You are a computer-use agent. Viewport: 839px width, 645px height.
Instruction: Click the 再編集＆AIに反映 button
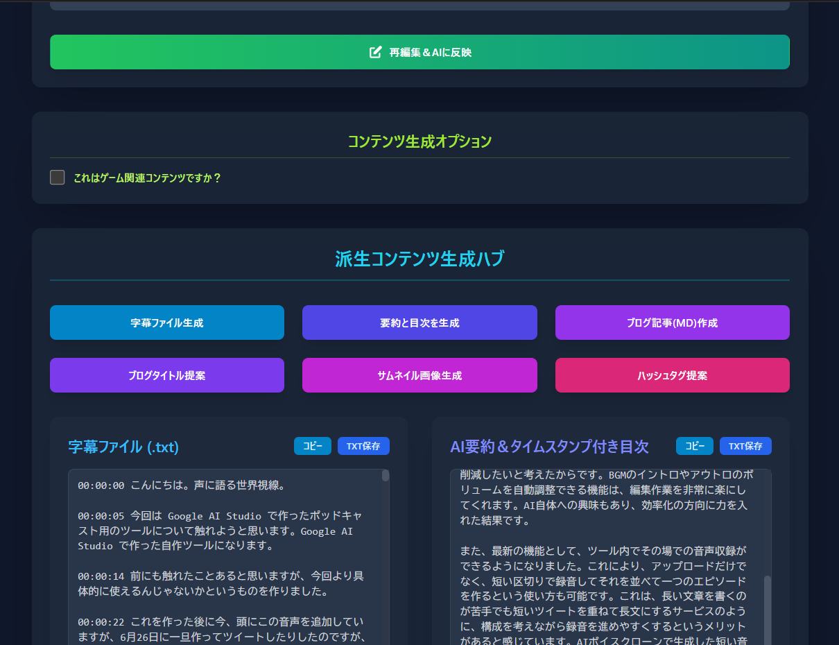419,52
